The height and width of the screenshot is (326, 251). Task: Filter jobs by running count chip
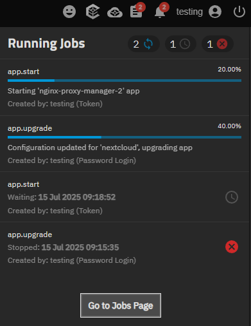click(x=144, y=44)
